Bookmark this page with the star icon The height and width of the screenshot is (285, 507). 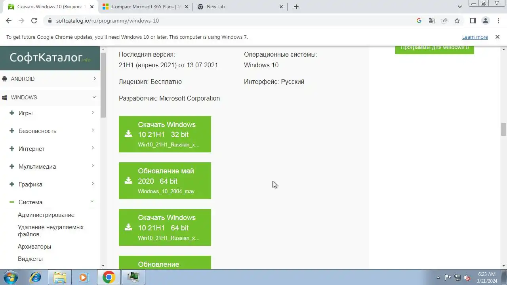457,21
